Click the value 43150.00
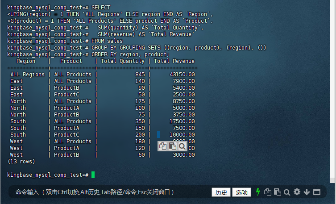Image resolution: width=336 pixels, height=204 pixels. click(182, 75)
